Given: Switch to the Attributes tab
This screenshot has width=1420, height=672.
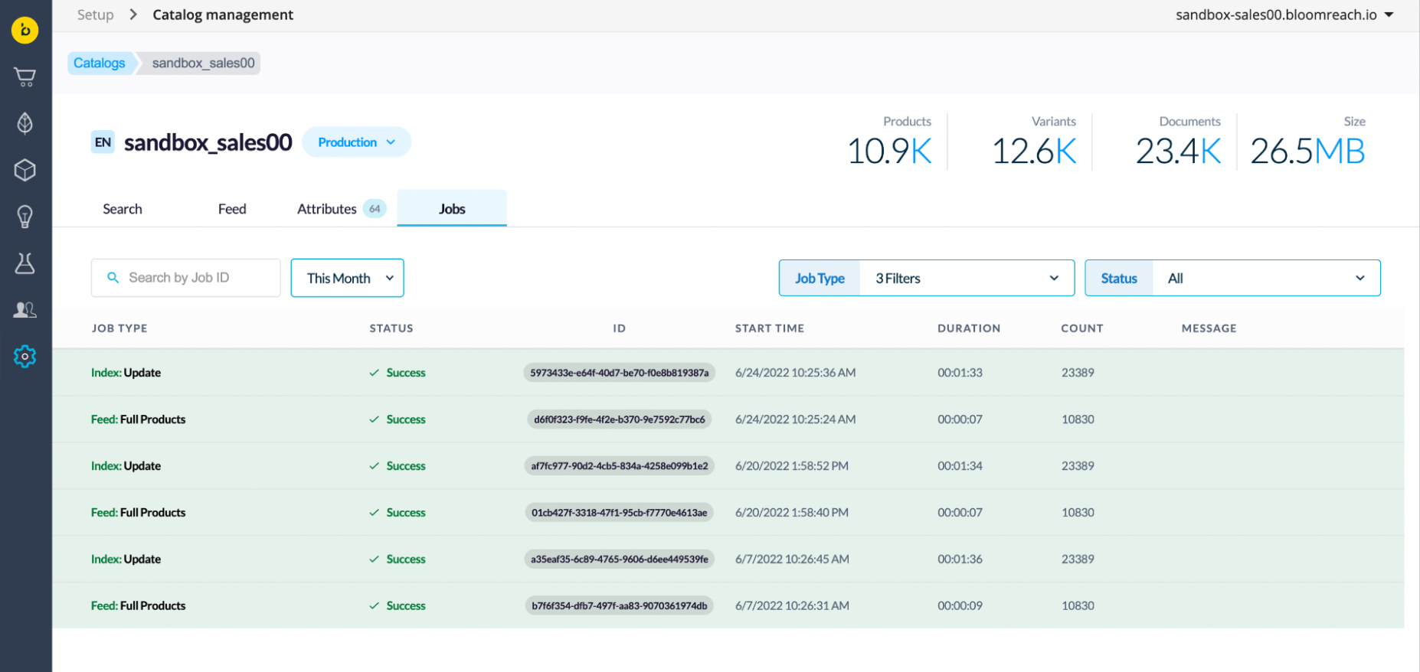Looking at the screenshot, I should pos(341,209).
